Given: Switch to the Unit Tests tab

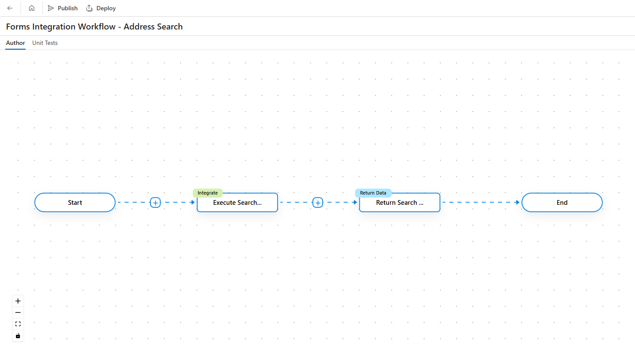Looking at the screenshot, I should [45, 43].
